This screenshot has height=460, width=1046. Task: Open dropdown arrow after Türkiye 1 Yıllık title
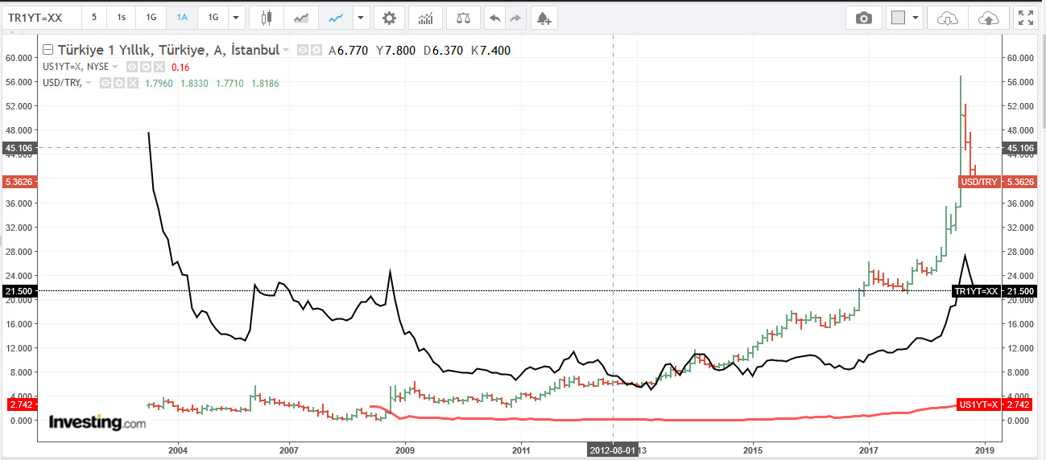[x=286, y=51]
